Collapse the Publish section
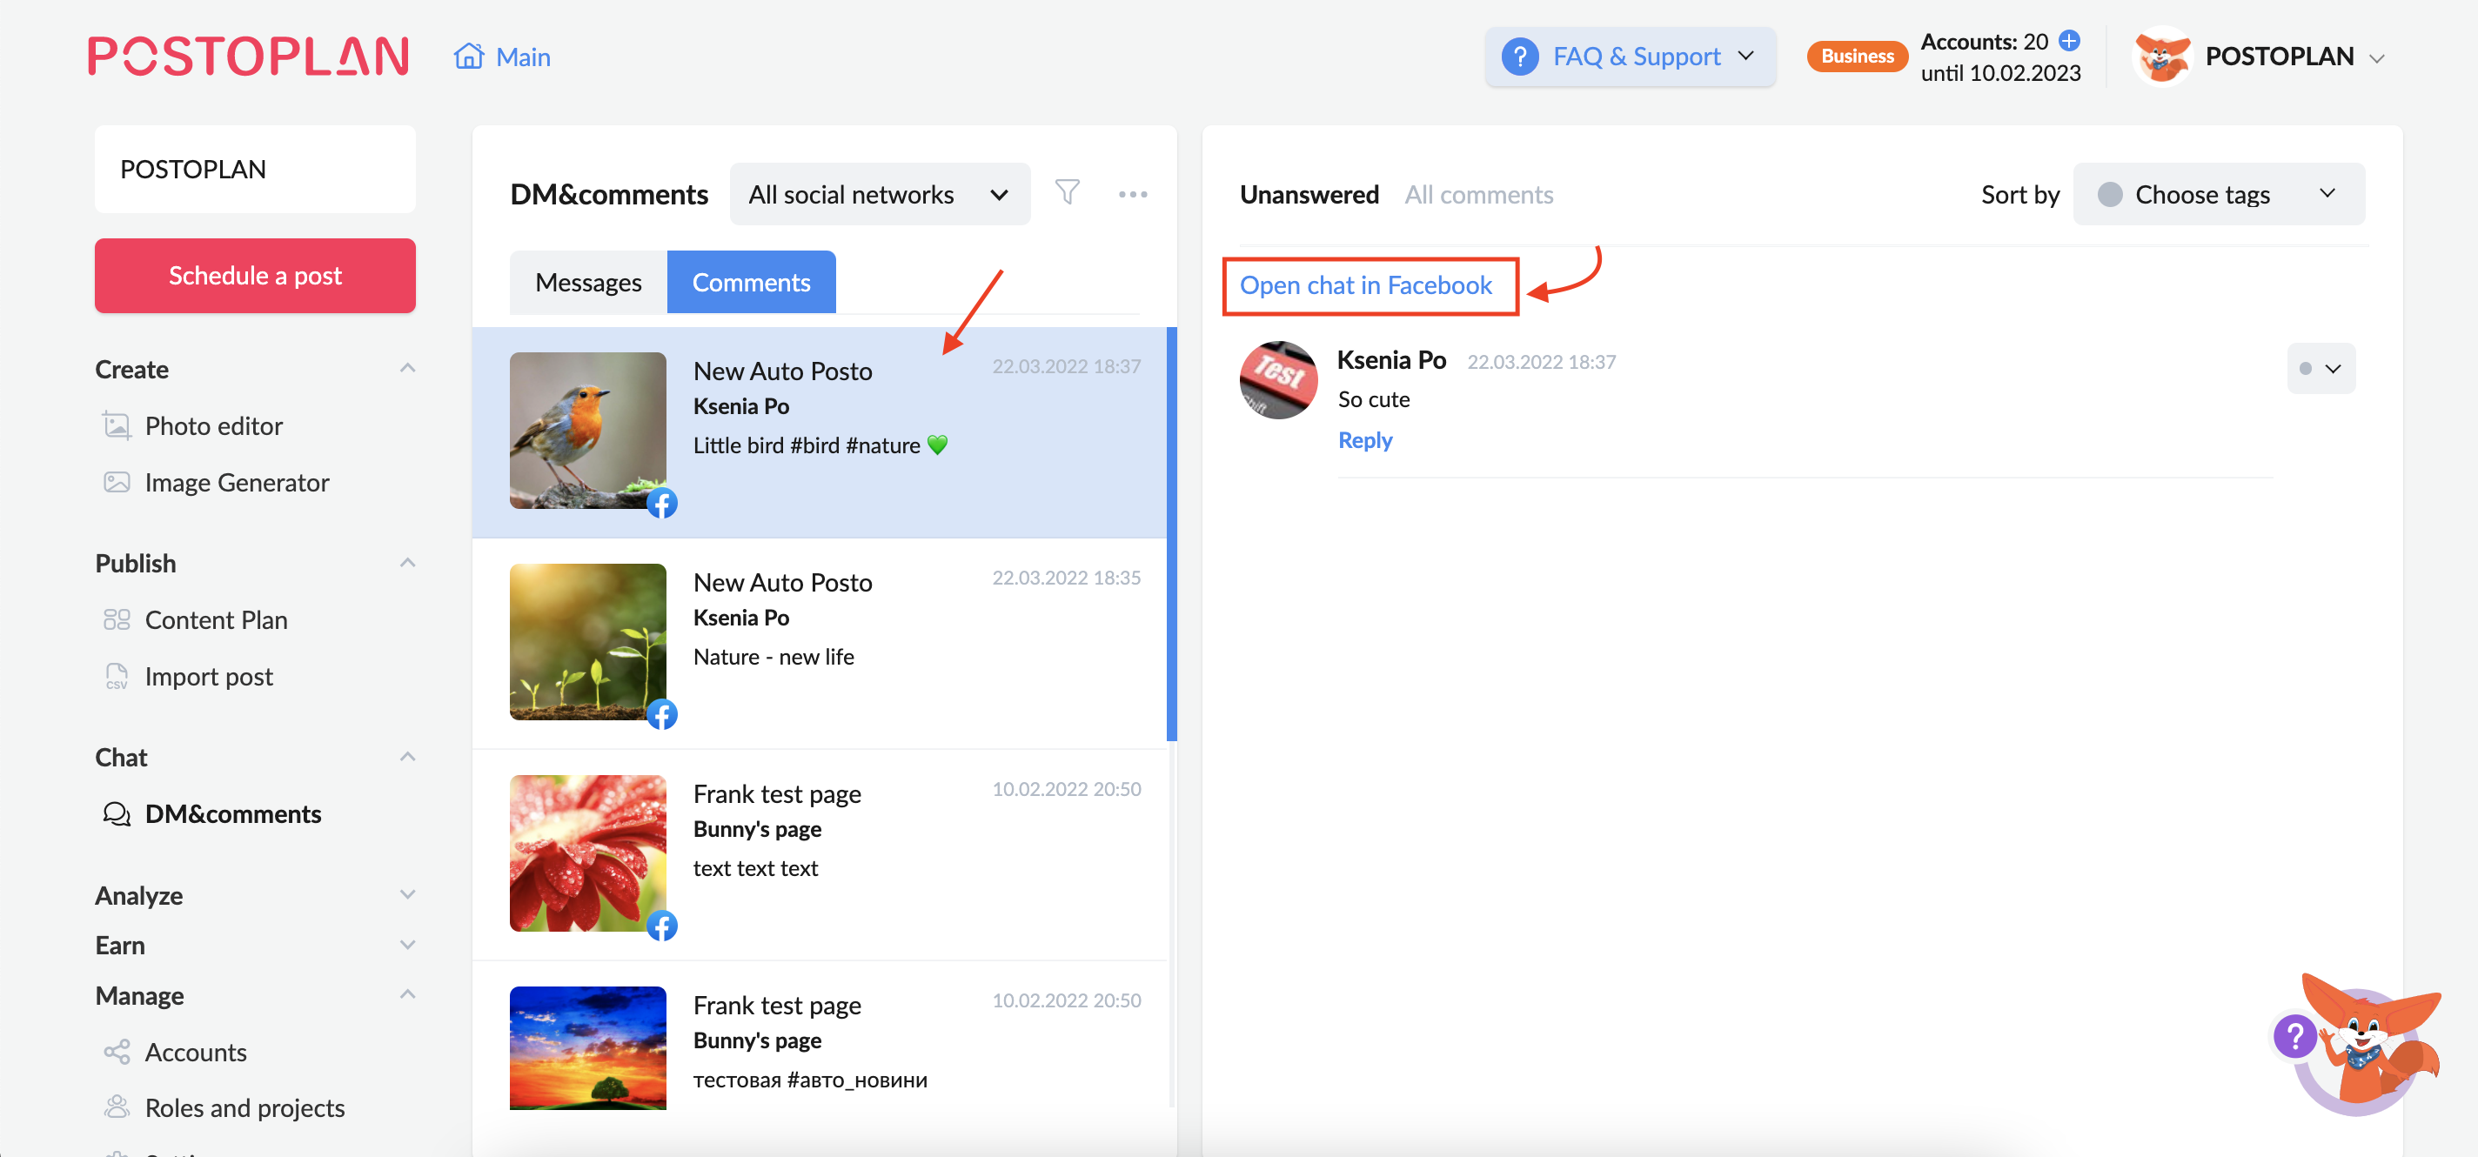2478x1157 pixels. coord(407,563)
